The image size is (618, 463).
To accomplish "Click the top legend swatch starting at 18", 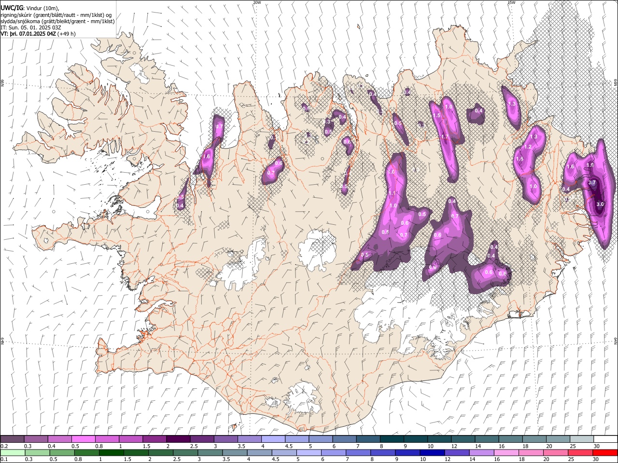I will (534, 439).
